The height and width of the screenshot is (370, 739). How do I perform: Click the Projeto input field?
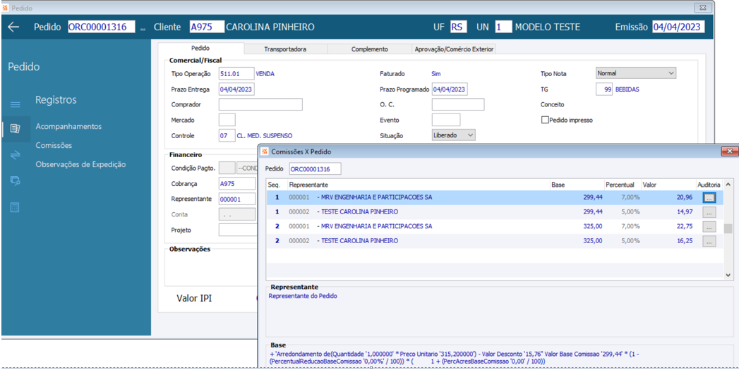[238, 230]
